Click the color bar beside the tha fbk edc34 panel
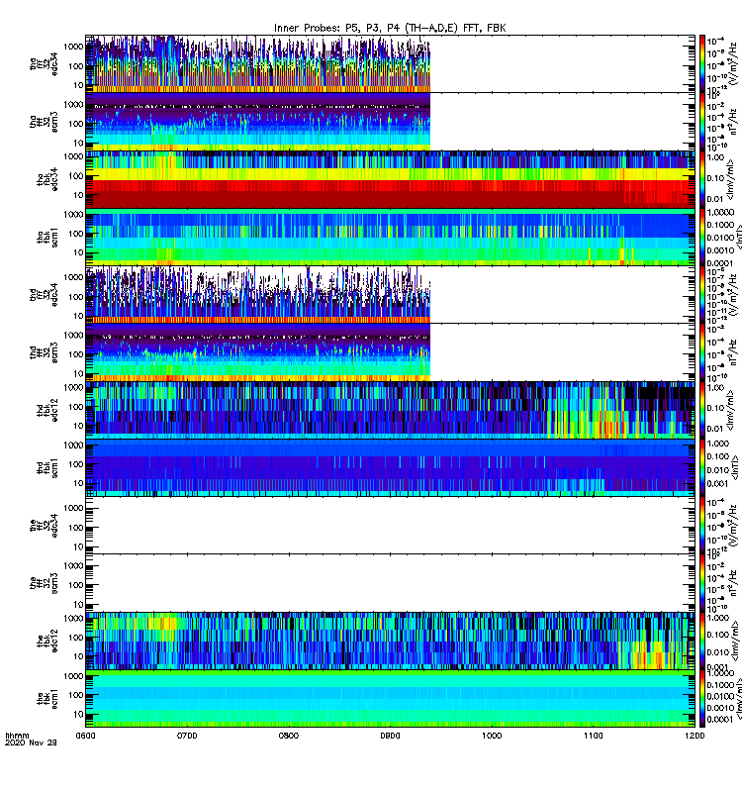The image size is (742, 792). point(702,179)
